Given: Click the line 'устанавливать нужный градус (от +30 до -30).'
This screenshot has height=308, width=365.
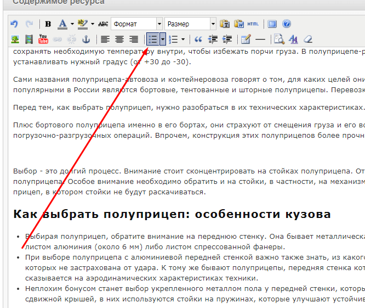Looking at the screenshot, I should tap(102, 62).
